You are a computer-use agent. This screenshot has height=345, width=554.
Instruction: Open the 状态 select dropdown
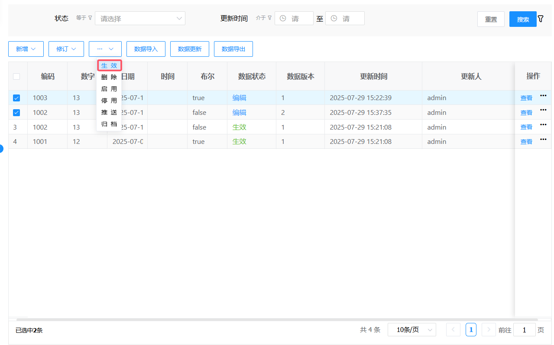140,19
